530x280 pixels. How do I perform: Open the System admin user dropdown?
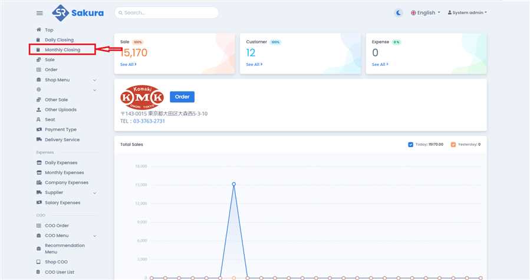468,12
